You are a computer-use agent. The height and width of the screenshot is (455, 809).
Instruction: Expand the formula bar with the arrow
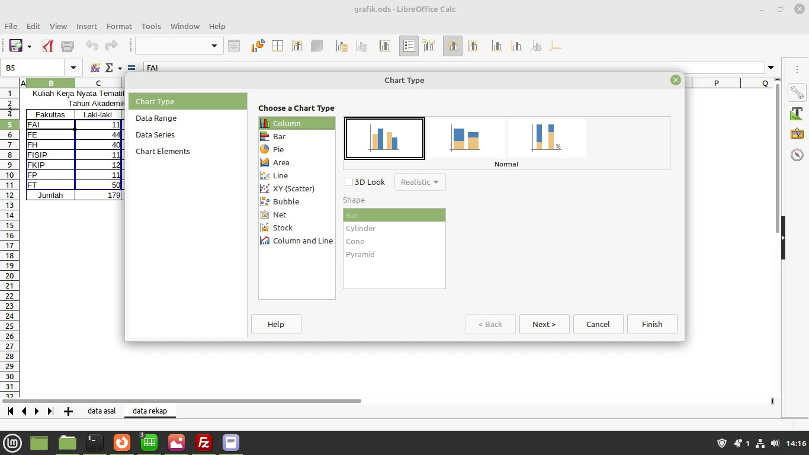coord(771,68)
